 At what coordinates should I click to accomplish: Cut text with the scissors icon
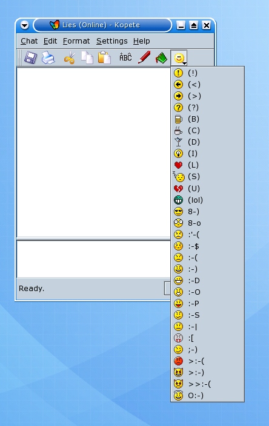point(70,58)
